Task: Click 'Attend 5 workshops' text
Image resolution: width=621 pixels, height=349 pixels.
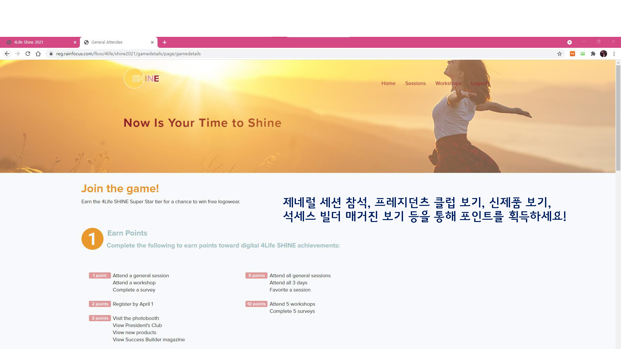Action: 292,304
